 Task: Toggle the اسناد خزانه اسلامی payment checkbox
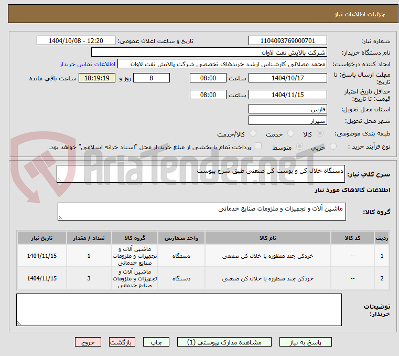coord(258,146)
